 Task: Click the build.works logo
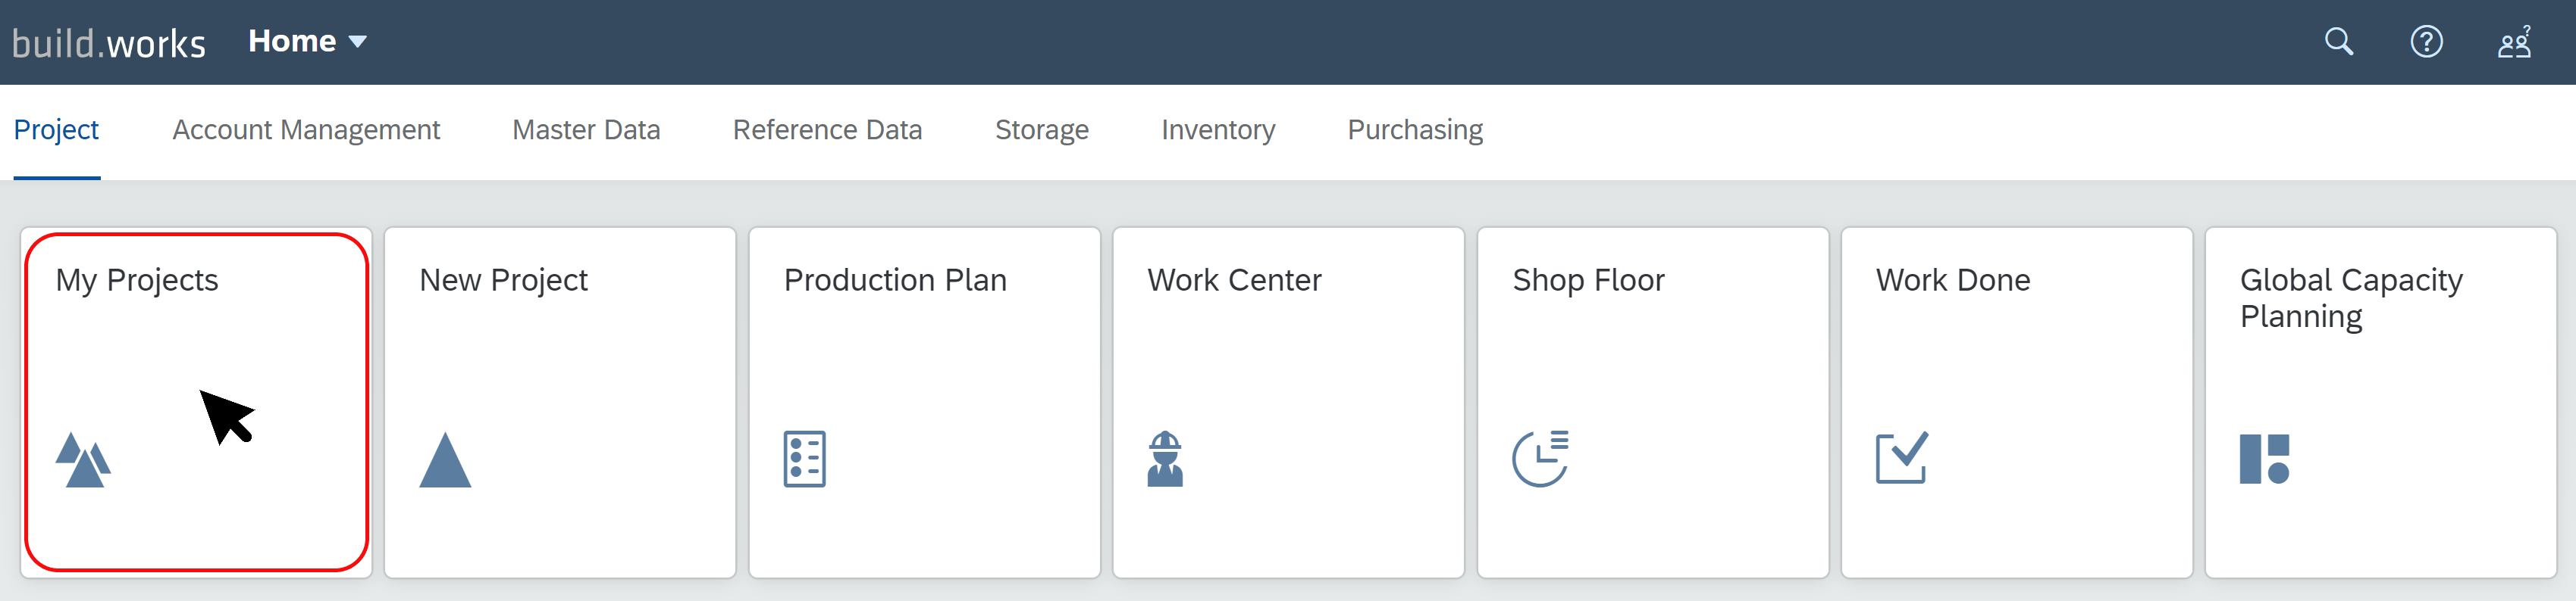pos(108,43)
